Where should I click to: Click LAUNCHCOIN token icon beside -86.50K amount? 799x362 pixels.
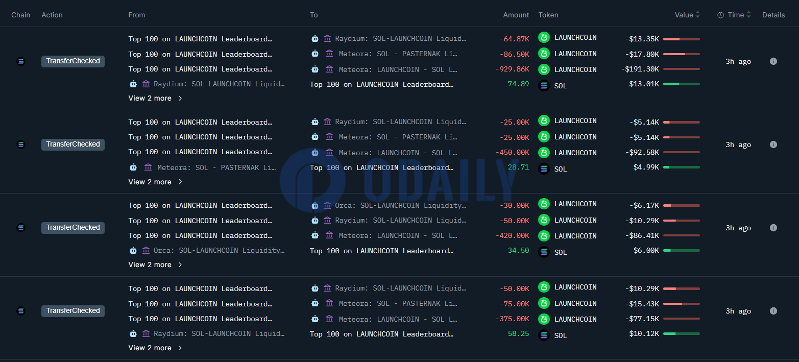(544, 53)
